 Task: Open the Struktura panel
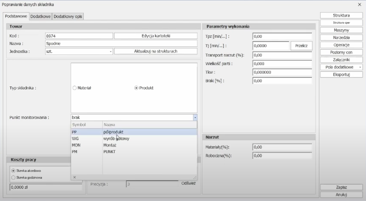(x=341, y=15)
